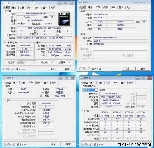Open 内存 tab in processor window
Screen dimensions: 154x148
30,8
